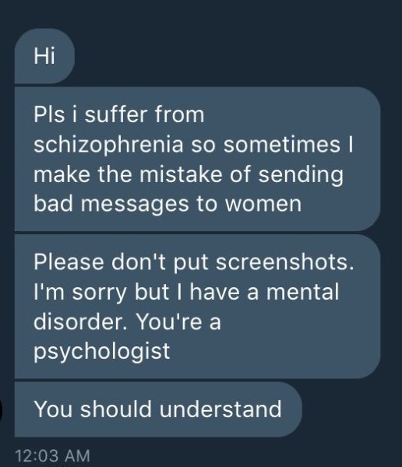
Task: Tap the "Hi" message bubble
Action: coord(44,56)
